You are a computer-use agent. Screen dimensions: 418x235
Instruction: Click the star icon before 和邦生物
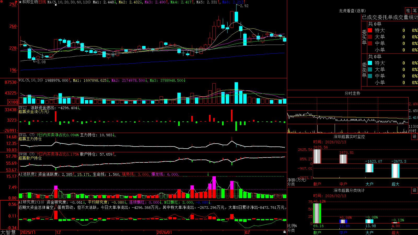tap(20, 2)
